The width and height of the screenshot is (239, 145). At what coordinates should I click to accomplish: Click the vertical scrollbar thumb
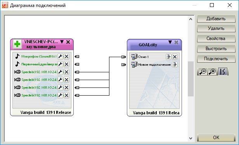click(x=191, y=79)
